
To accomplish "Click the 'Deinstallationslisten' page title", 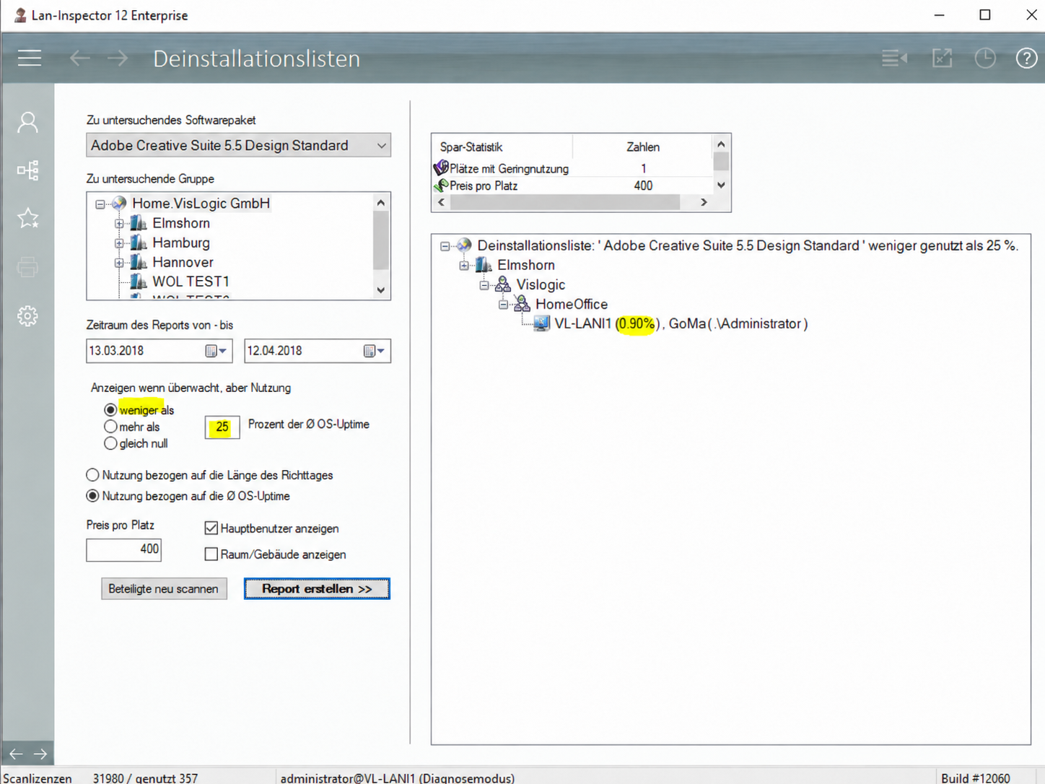I will point(256,58).
